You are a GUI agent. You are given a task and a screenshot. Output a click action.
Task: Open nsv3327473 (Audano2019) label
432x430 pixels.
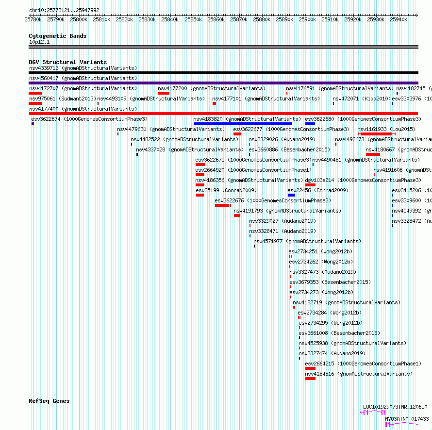tap(323, 272)
